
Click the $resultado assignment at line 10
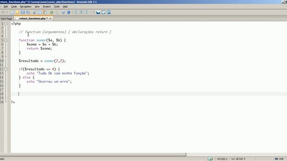pos(42,61)
